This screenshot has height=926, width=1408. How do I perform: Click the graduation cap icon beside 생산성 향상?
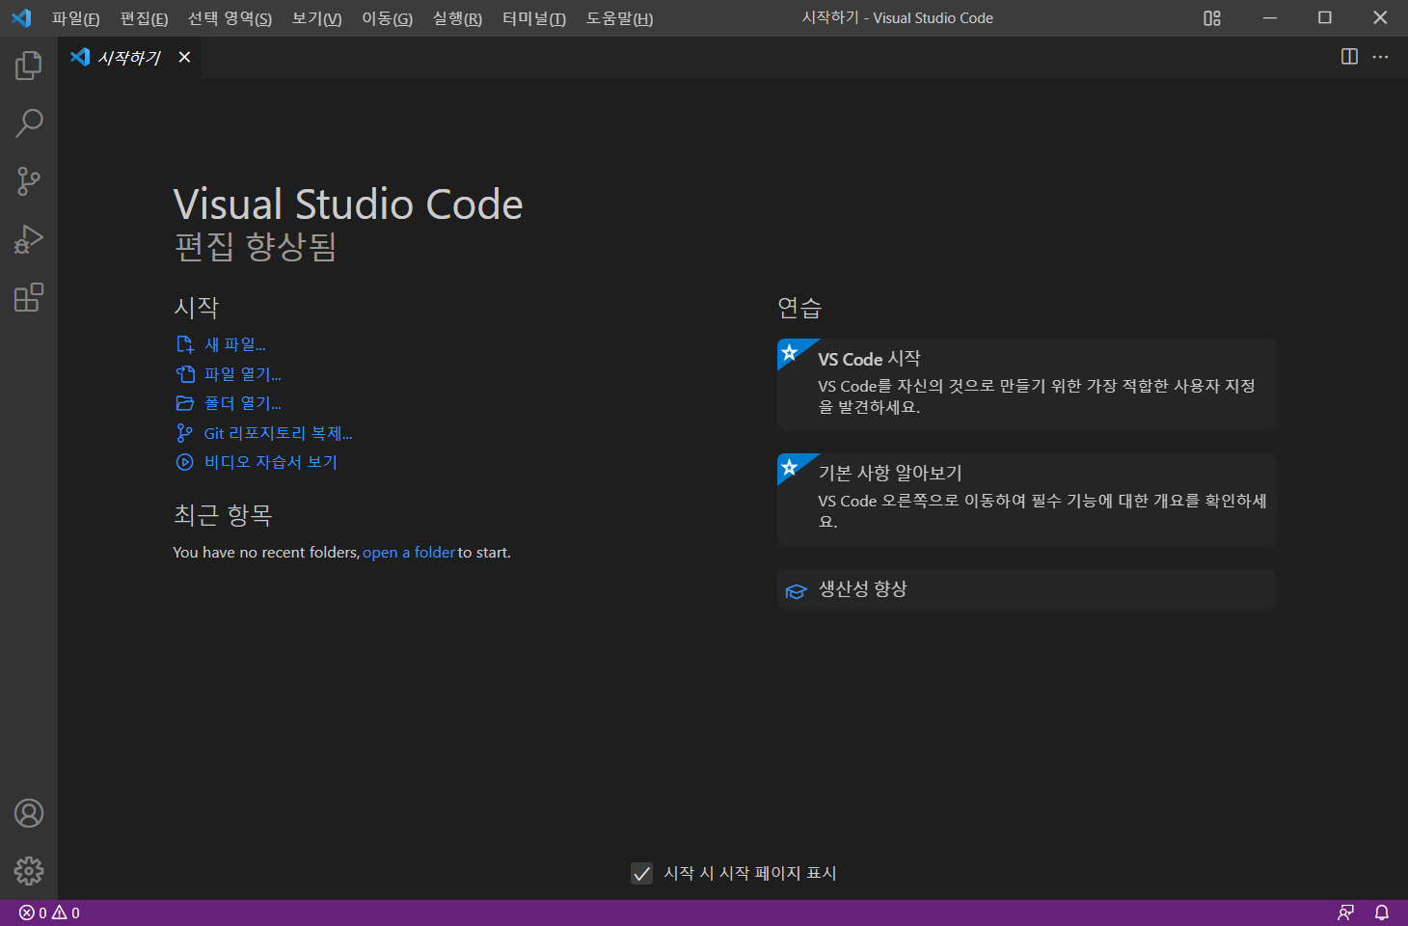[796, 590]
